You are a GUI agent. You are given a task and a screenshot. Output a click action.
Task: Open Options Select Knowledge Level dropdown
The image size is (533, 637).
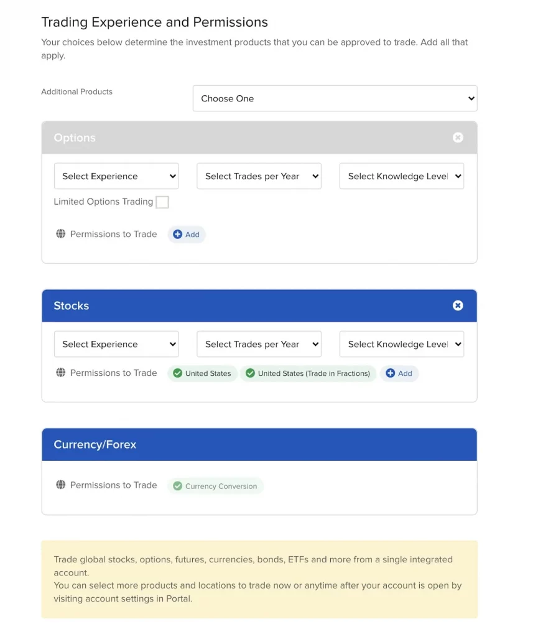point(401,176)
